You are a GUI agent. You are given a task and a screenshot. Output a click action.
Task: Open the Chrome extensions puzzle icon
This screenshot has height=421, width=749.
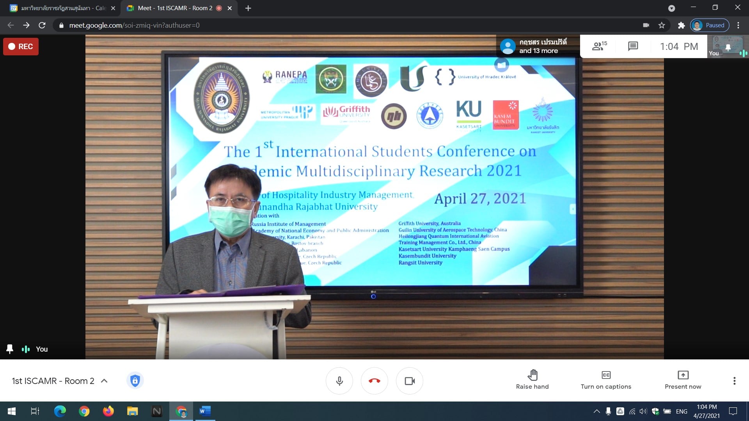[681, 25]
